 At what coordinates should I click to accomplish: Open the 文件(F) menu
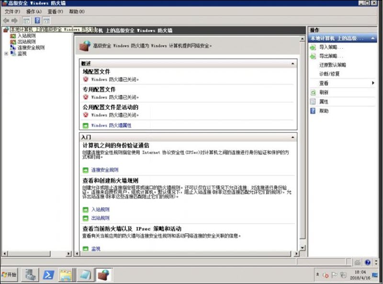click(12, 11)
